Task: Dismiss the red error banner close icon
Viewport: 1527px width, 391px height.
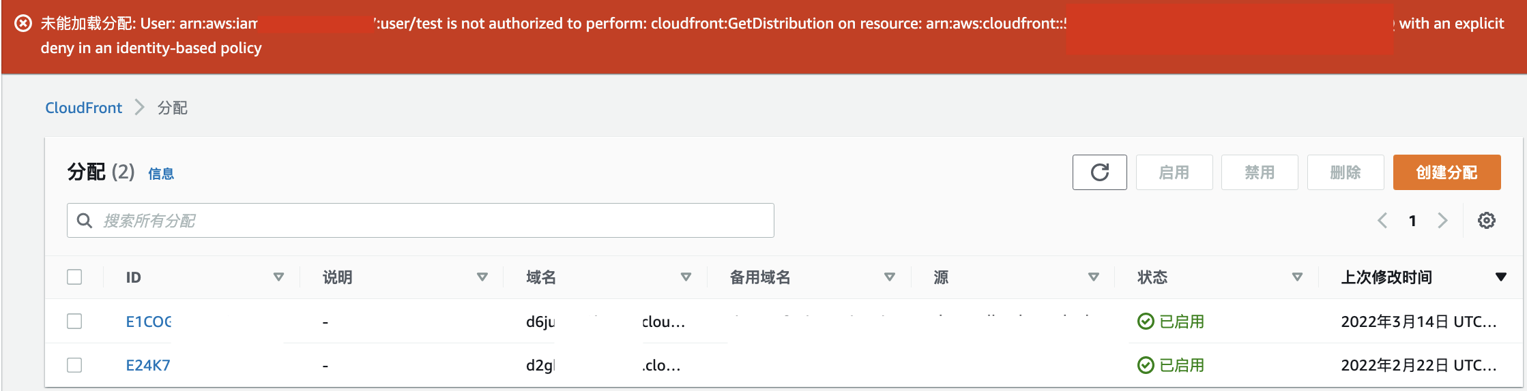Action: (x=23, y=24)
